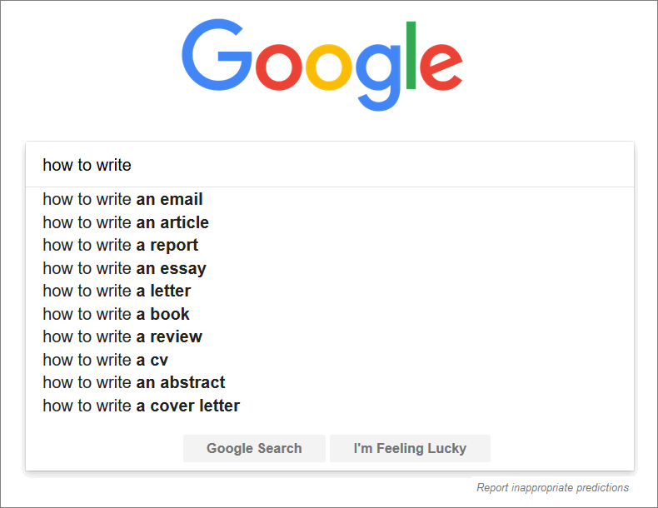This screenshot has height=508, width=658.
Task: Click the lowercase blue 'g' in the logo
Action: coord(378,77)
